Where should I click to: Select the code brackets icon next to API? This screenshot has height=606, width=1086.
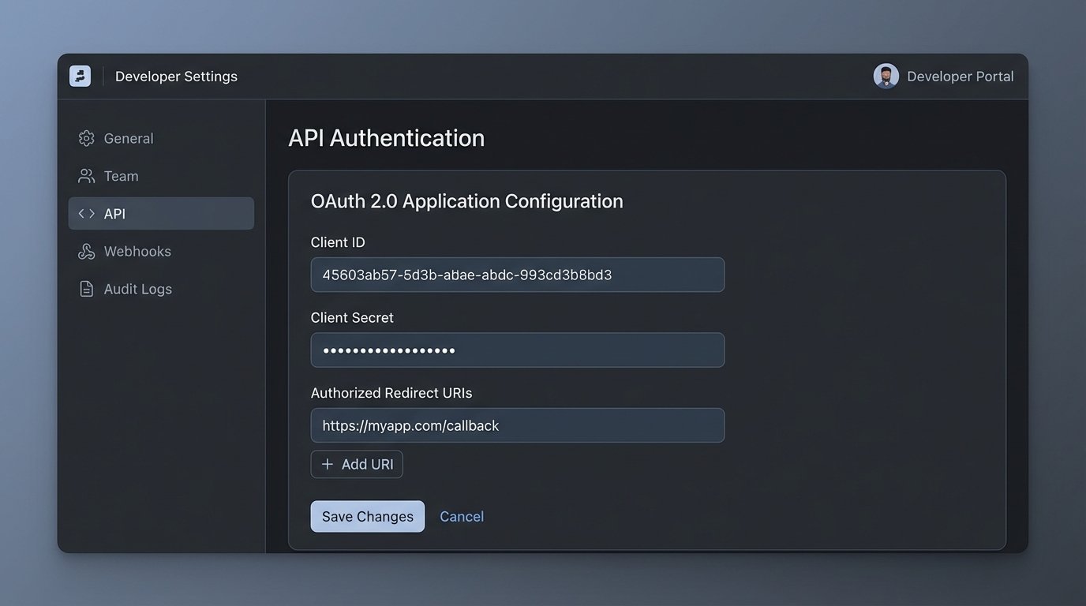[x=86, y=213]
